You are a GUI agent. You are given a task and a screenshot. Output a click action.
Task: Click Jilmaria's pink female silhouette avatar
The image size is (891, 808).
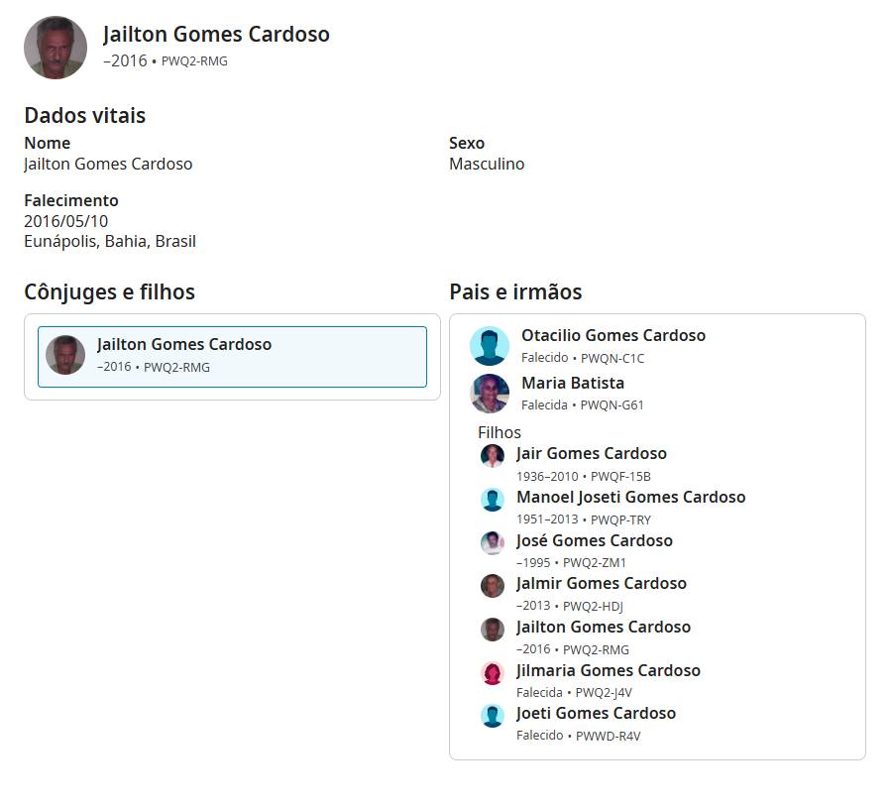tap(493, 673)
